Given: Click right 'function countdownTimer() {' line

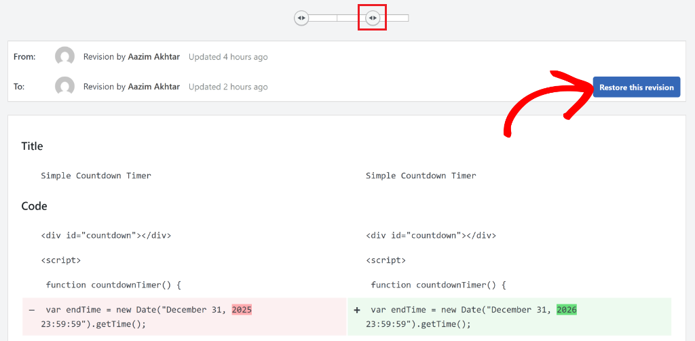Looking at the screenshot, I should point(439,285).
